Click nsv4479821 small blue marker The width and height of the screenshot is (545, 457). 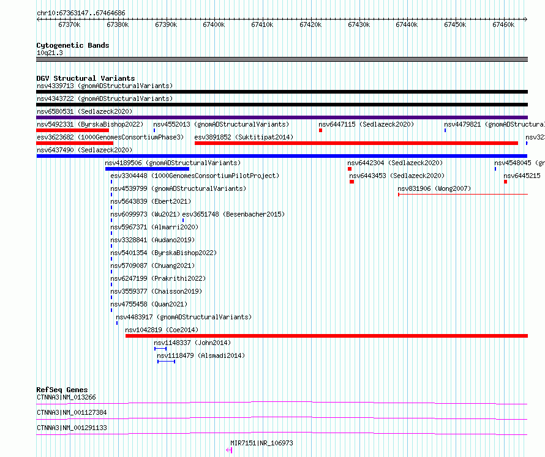point(445,130)
